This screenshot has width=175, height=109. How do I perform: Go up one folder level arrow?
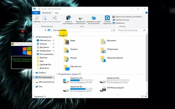click(45, 30)
